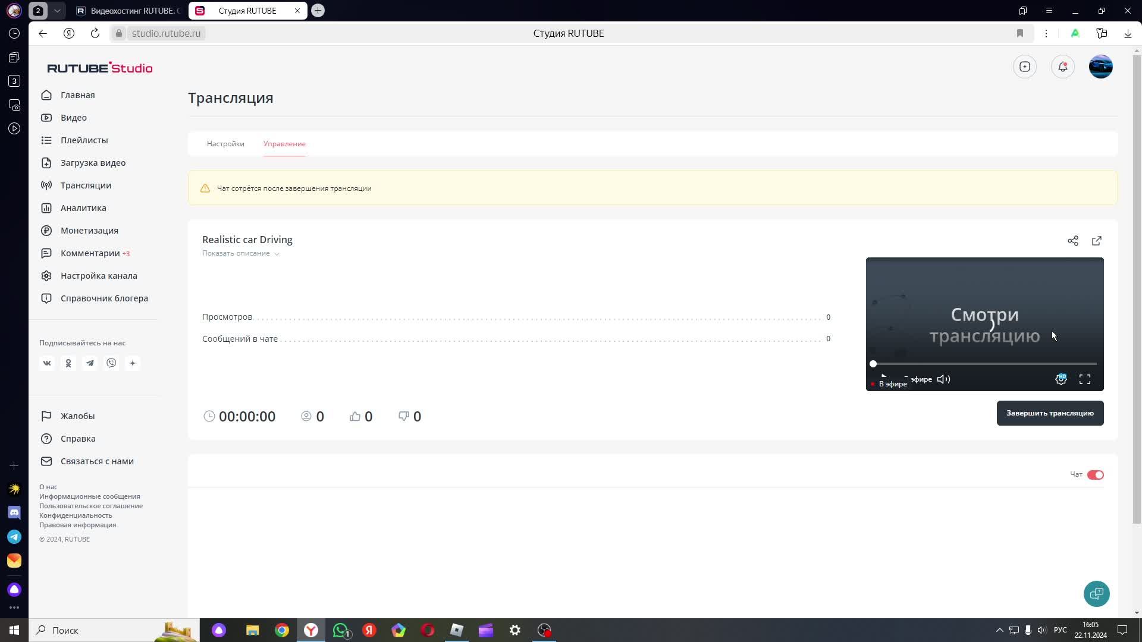Click the add video icon in header

pos(1024,67)
